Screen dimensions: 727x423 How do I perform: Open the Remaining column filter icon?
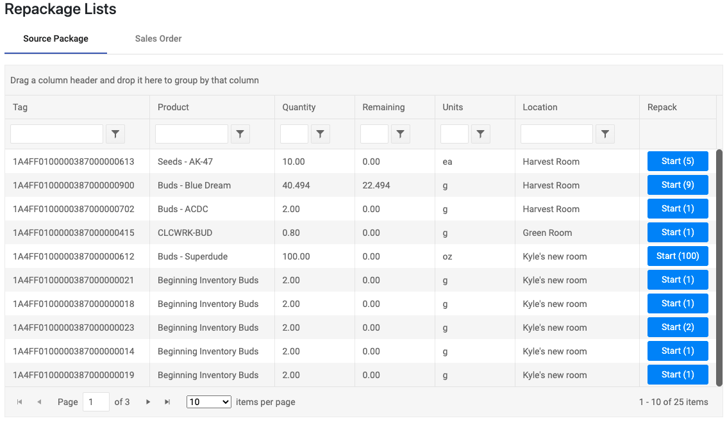pos(401,134)
